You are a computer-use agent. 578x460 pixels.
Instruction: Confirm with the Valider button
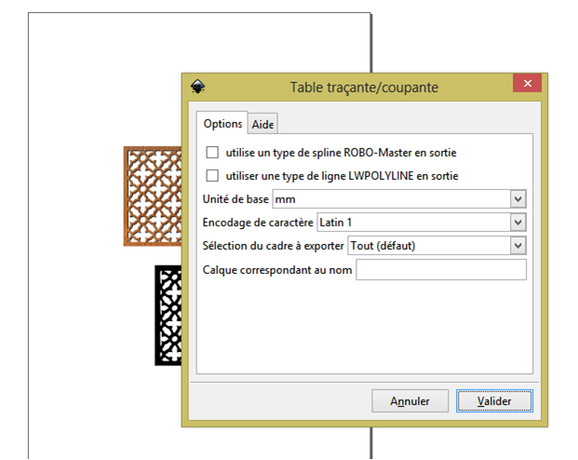(x=494, y=401)
